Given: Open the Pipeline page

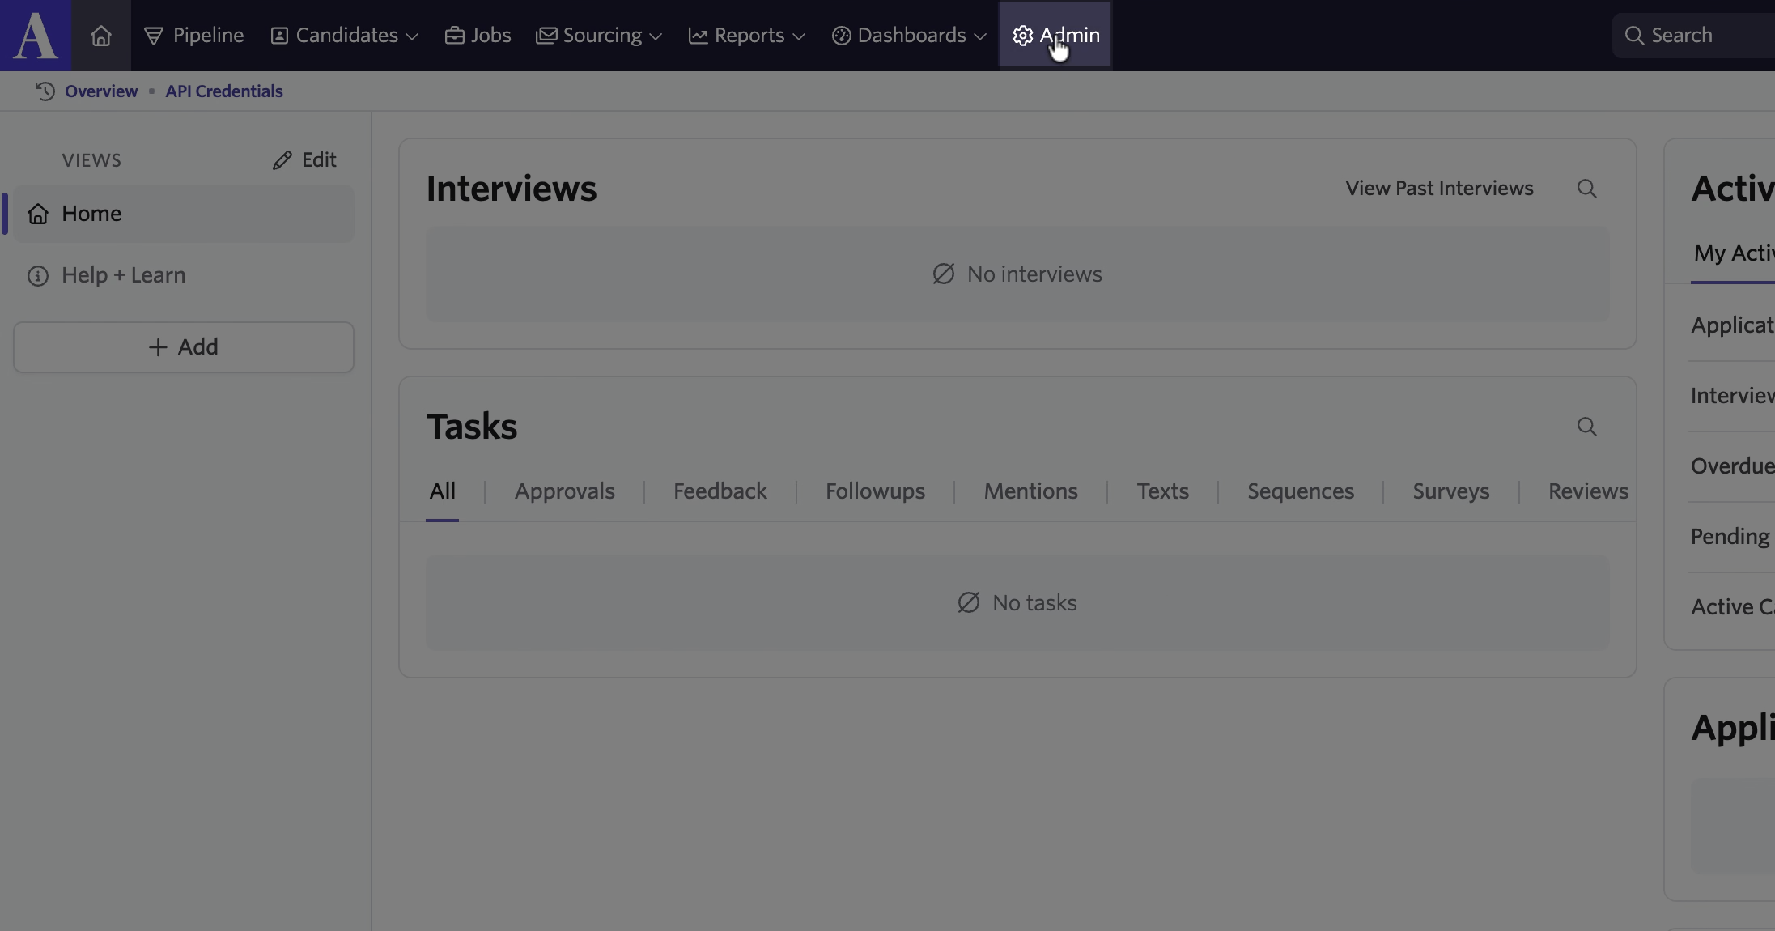Looking at the screenshot, I should (193, 36).
